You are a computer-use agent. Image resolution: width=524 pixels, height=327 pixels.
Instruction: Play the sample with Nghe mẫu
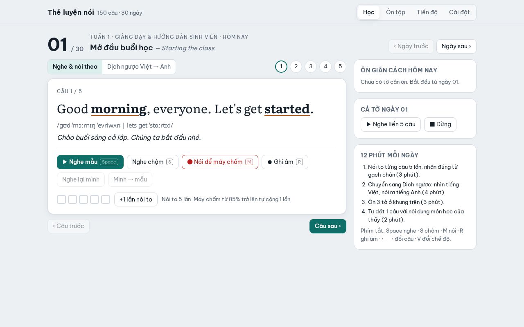pos(90,162)
